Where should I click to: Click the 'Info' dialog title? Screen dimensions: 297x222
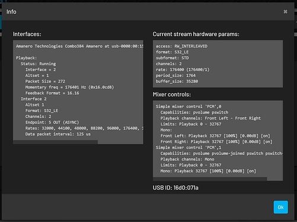11,12
